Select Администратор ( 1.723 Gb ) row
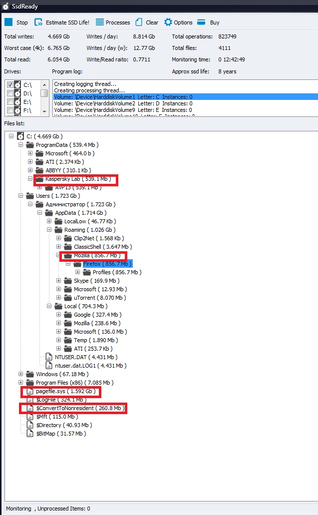Viewport: 318px width, 515px height. pyautogui.click(x=80, y=204)
